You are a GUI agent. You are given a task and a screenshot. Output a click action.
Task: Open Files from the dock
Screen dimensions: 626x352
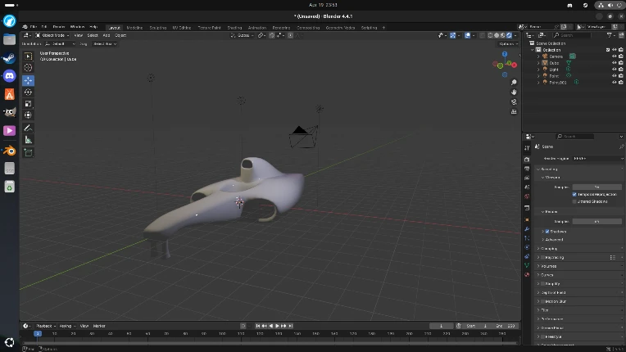tap(9, 39)
